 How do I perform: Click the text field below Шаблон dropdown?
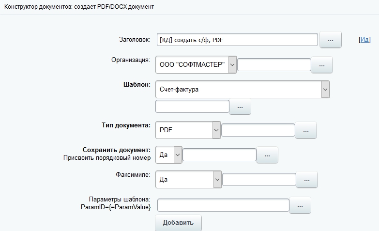tap(192, 107)
